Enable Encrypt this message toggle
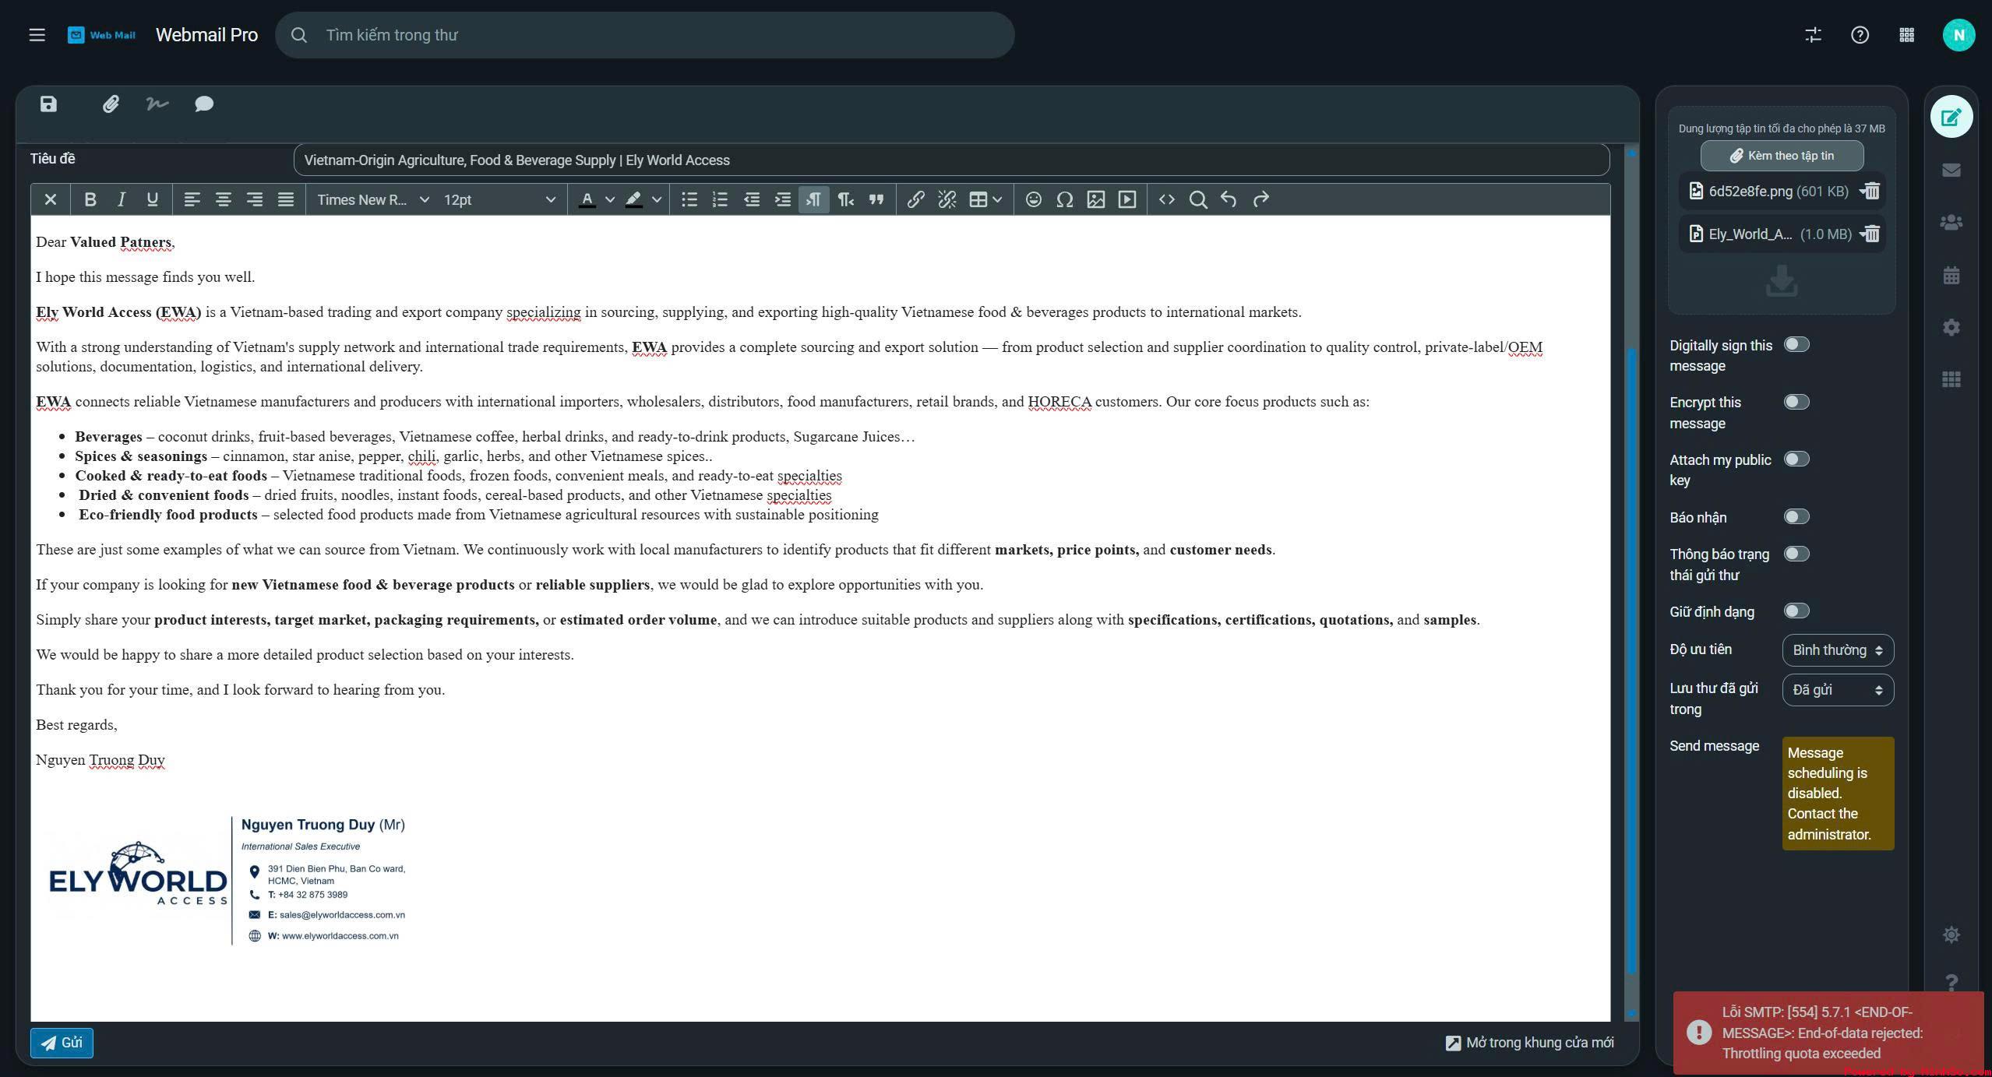The width and height of the screenshot is (1992, 1077). (x=1796, y=402)
